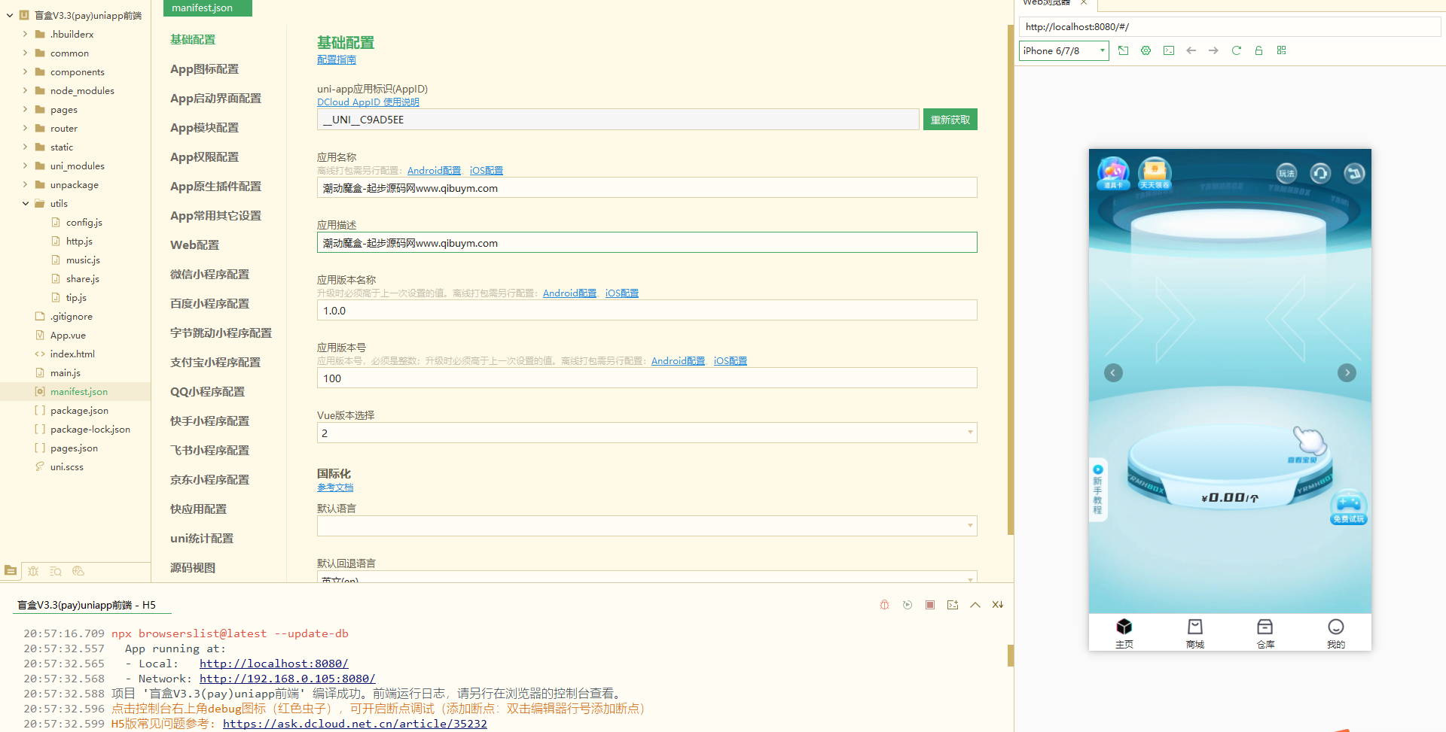Tap the customer service headset icon in preview
The height and width of the screenshot is (732, 1446).
(1320, 174)
